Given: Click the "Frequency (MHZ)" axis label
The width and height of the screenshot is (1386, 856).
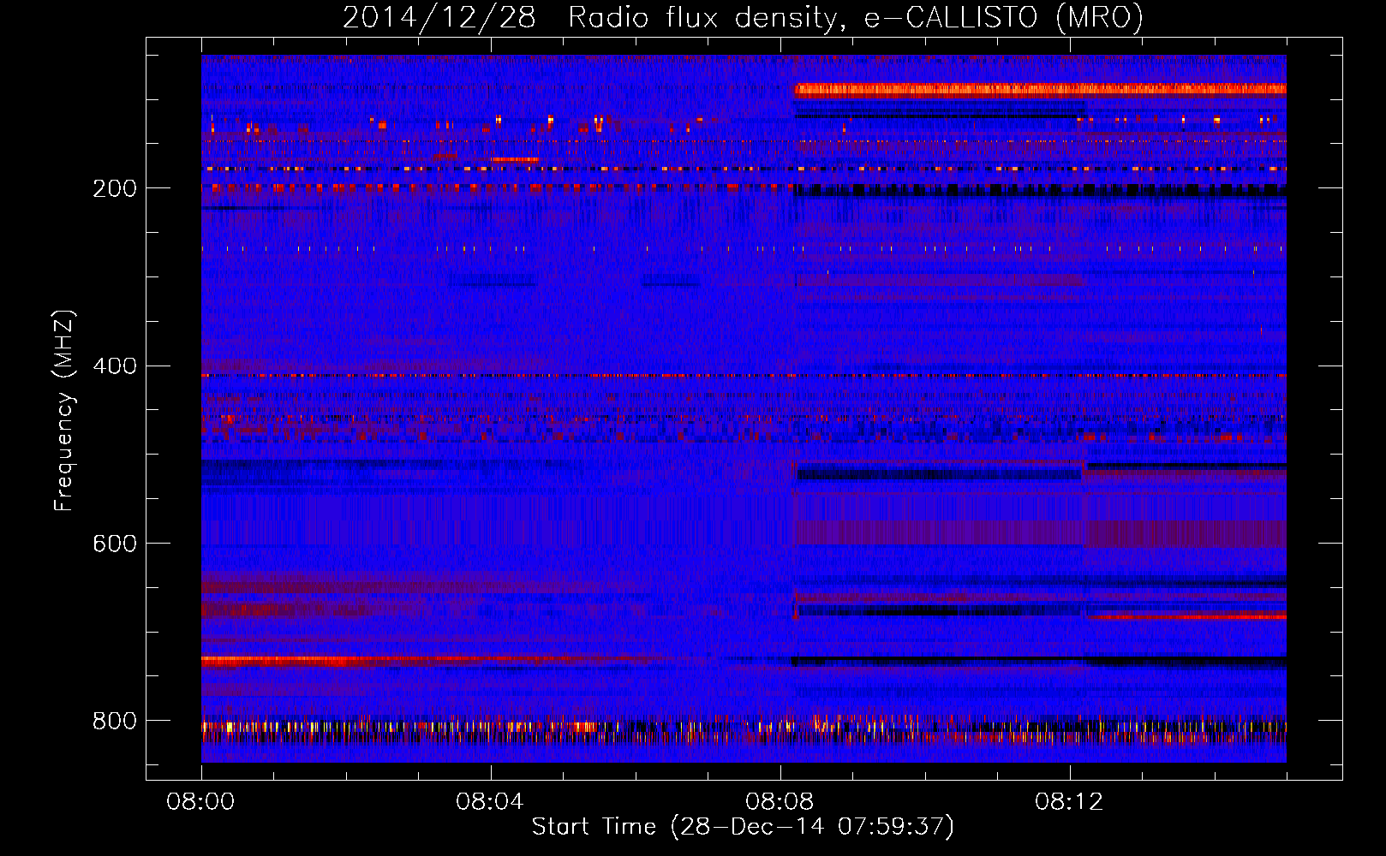Looking at the screenshot, I should [x=63, y=410].
